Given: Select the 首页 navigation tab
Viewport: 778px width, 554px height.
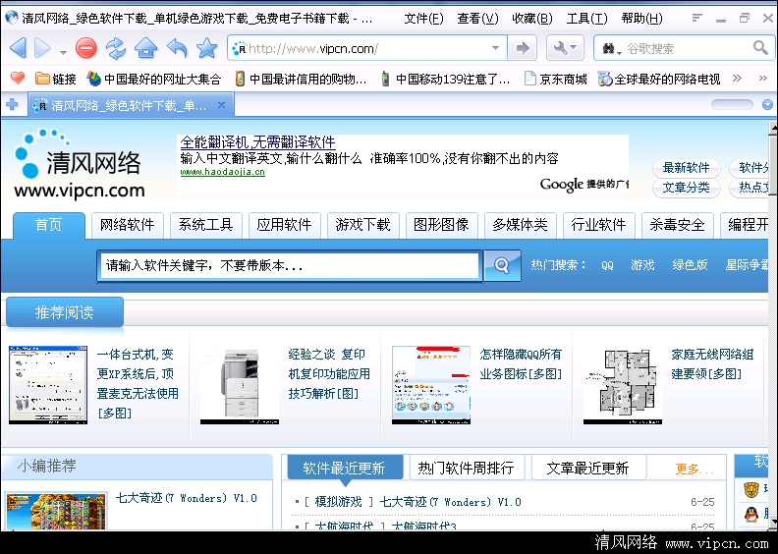Looking at the screenshot, I should (49, 225).
